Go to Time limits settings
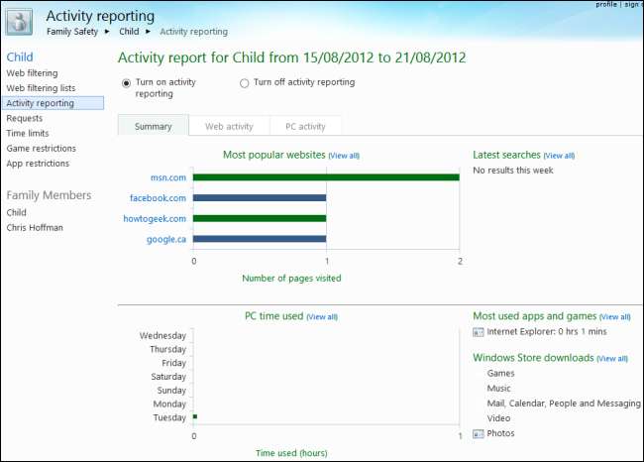 pos(27,134)
